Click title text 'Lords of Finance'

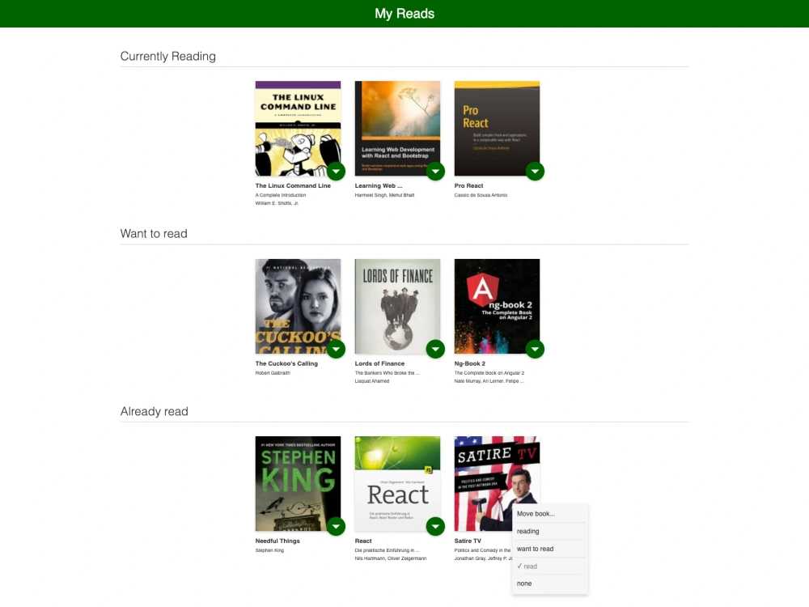tap(379, 363)
